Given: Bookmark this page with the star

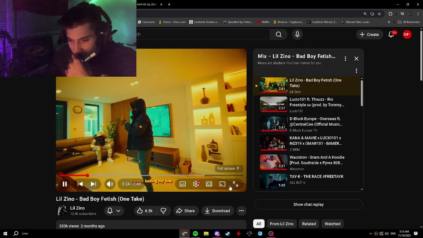Looking at the screenshot, I should coord(379,14).
